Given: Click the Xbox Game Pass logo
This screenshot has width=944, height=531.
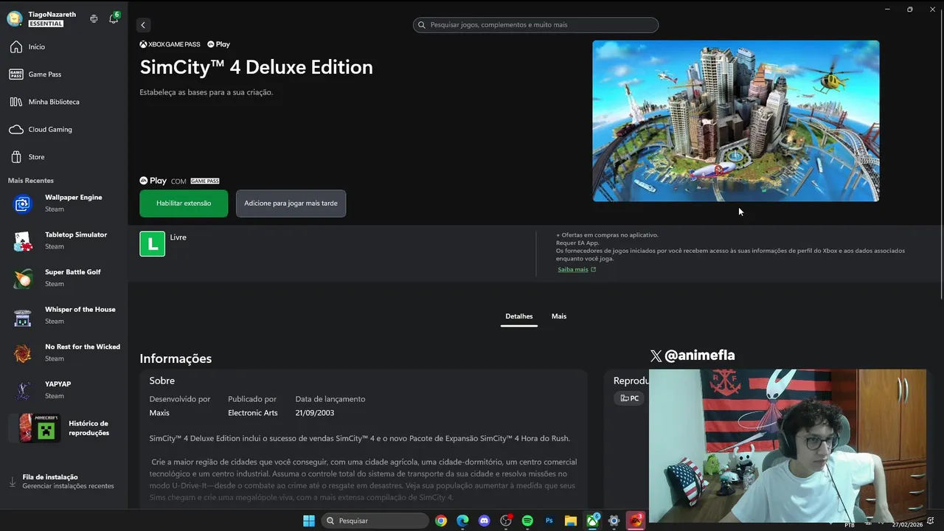Looking at the screenshot, I should point(170,44).
